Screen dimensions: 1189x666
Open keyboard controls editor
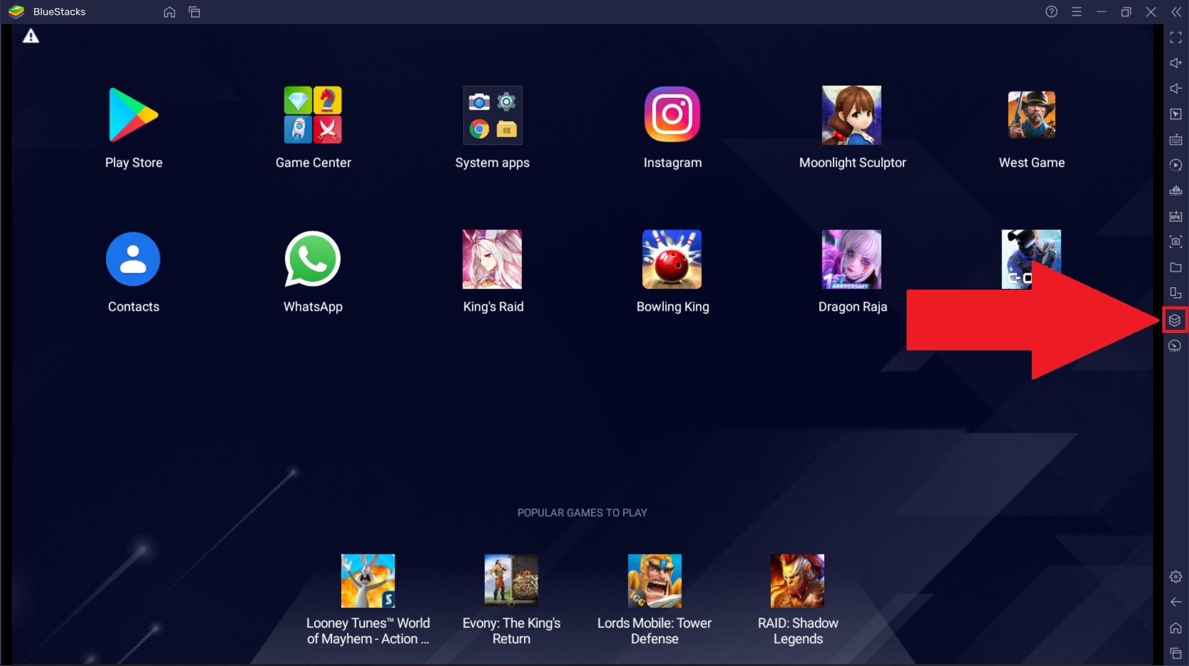(1175, 140)
